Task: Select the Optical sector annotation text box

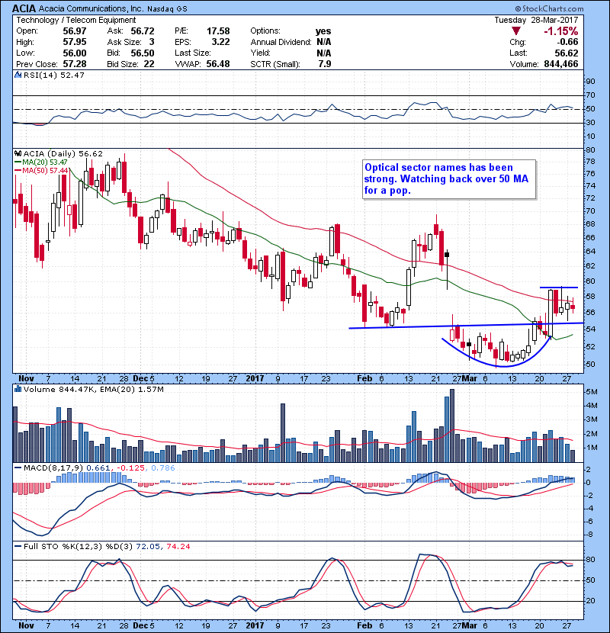Action: (x=448, y=179)
